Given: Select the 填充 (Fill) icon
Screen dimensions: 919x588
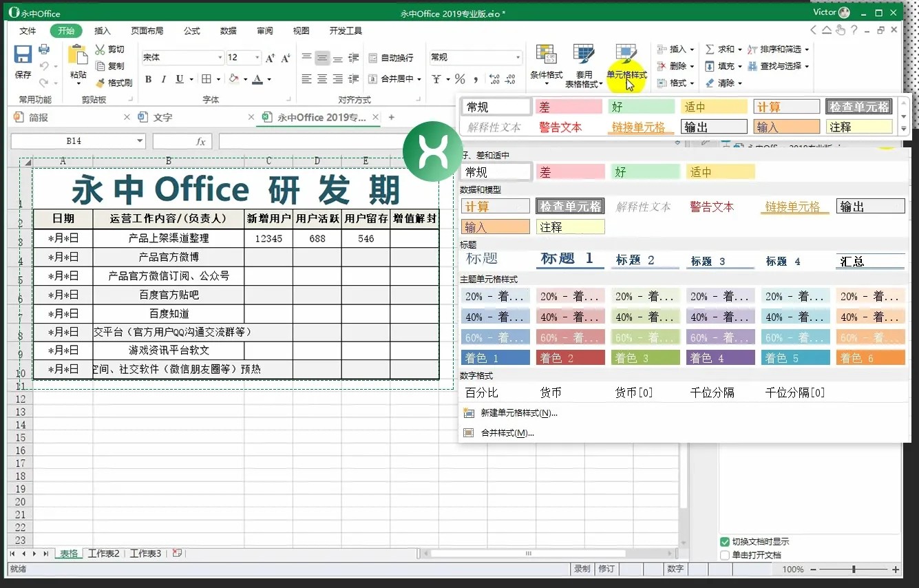Looking at the screenshot, I should coord(710,65).
